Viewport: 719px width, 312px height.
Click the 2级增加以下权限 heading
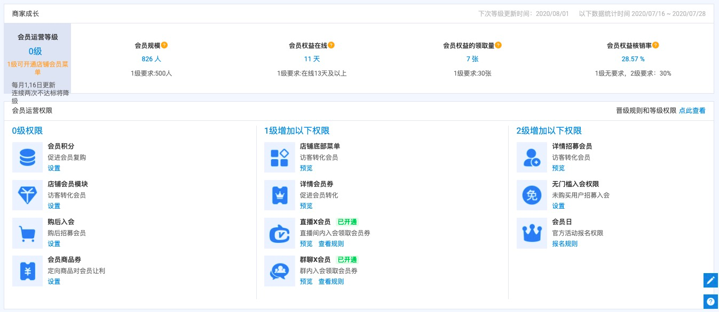(549, 131)
